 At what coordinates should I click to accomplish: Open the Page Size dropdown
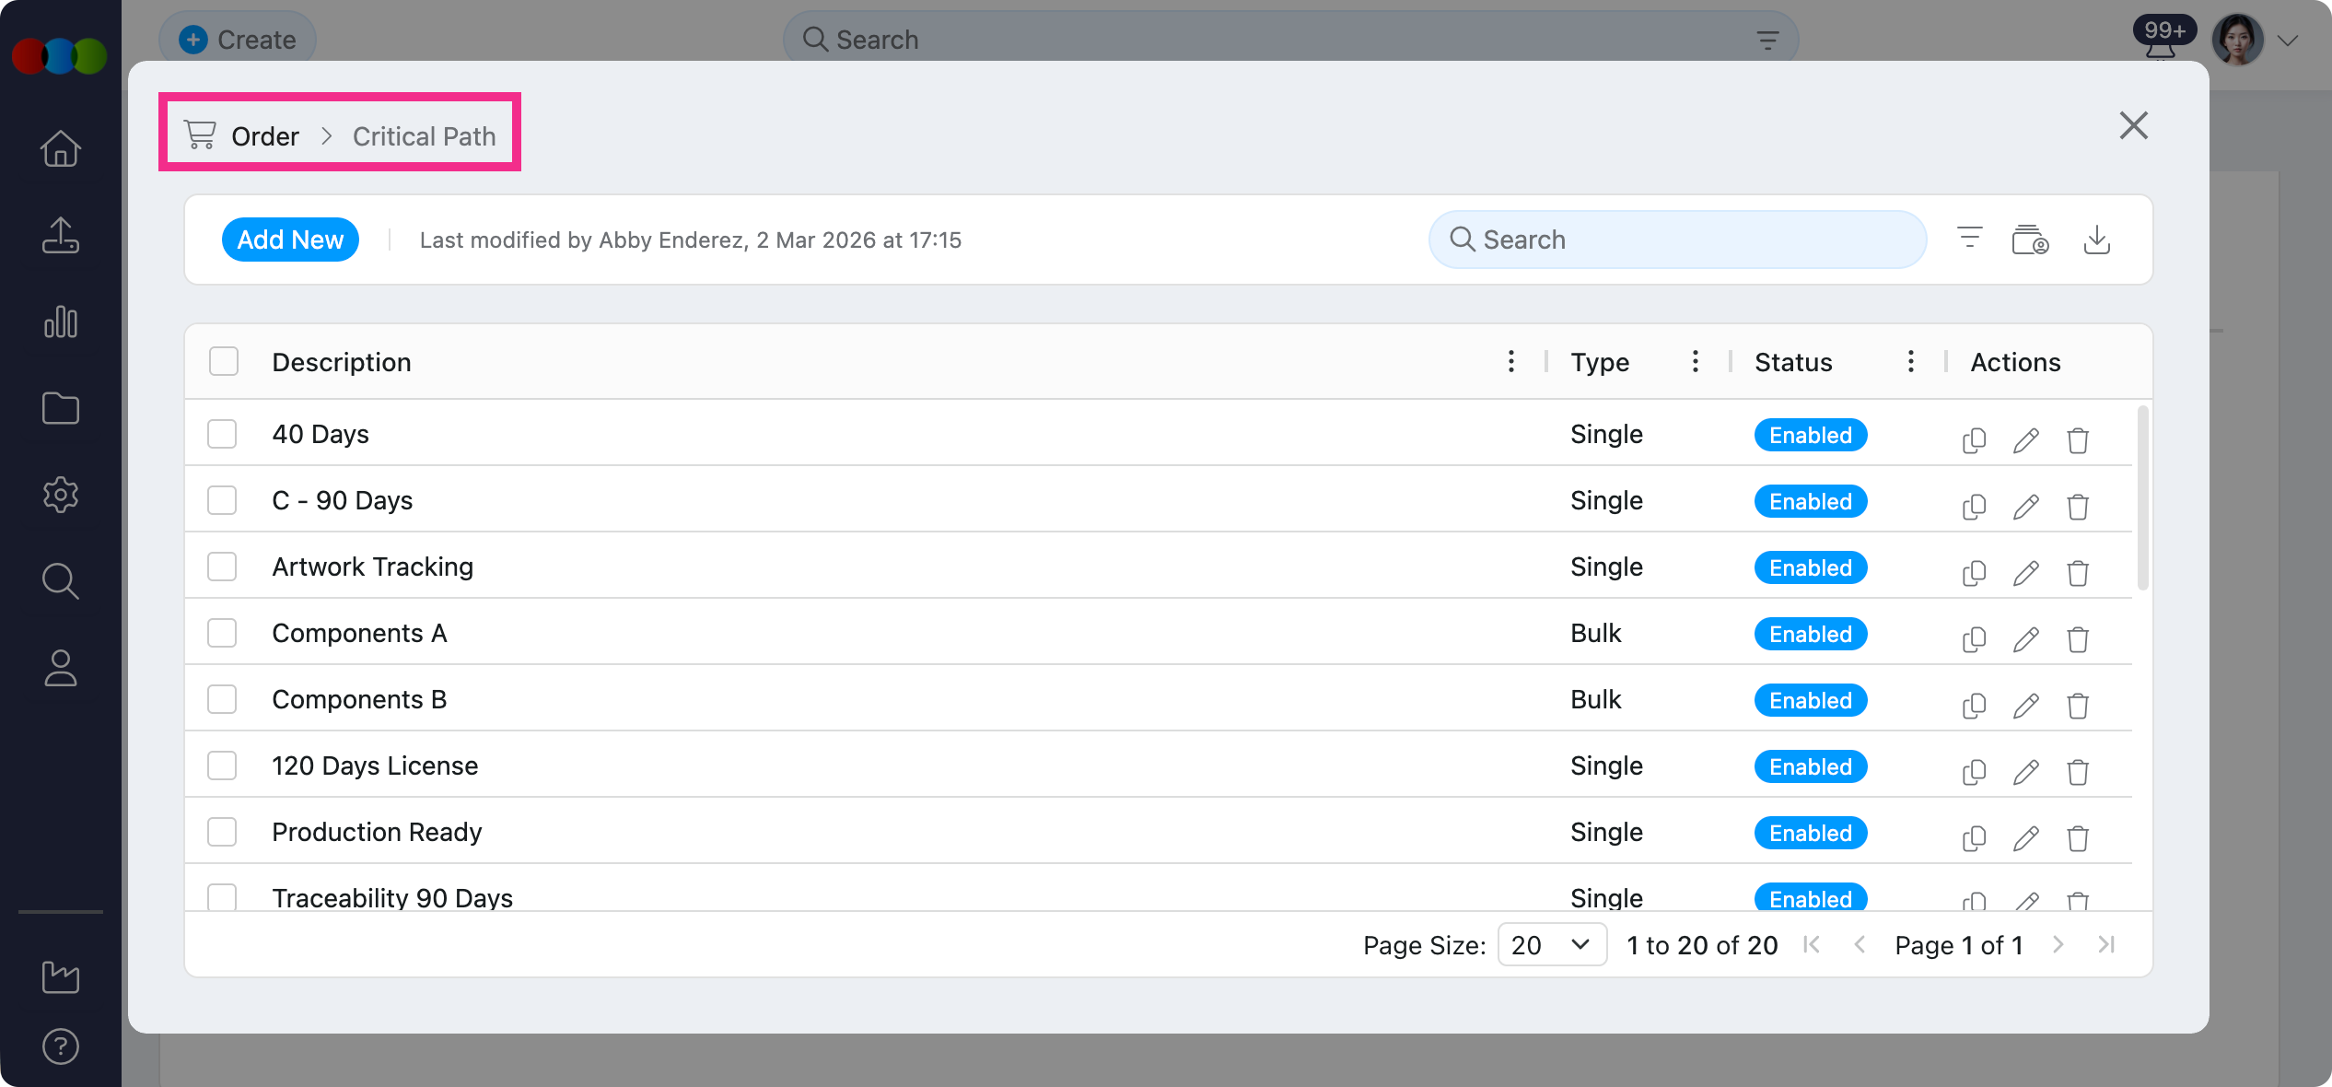[x=1551, y=944]
